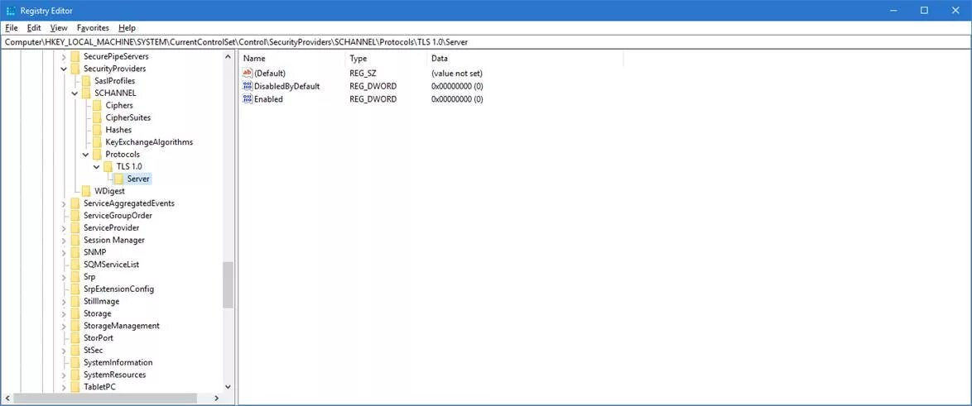
Task: Collapse the SecurityProviders key
Action: click(63, 69)
